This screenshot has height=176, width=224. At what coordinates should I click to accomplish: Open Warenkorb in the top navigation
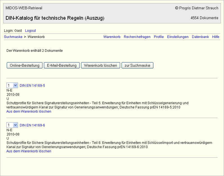pyautogui.click(x=112, y=37)
